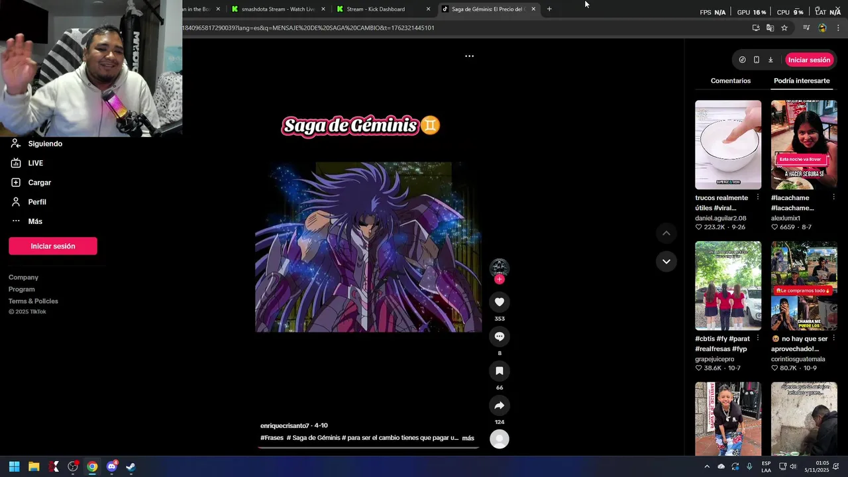This screenshot has height=477, width=848.
Task: Expand caption with 'más' link
Action: point(468,438)
